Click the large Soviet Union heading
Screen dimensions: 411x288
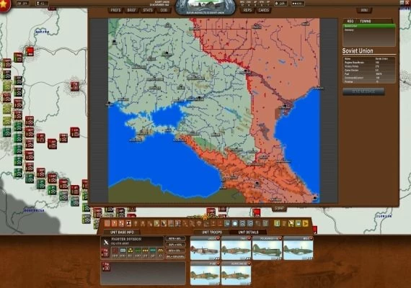click(x=358, y=51)
